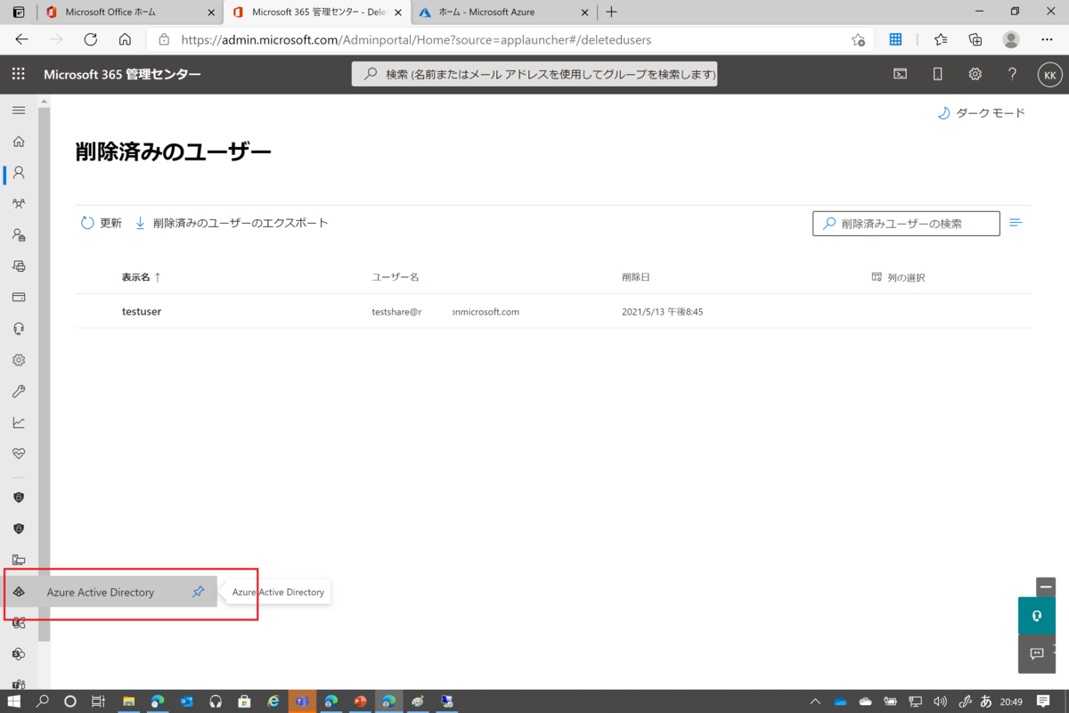
Task: Open teal help assistant button
Action: click(1037, 616)
